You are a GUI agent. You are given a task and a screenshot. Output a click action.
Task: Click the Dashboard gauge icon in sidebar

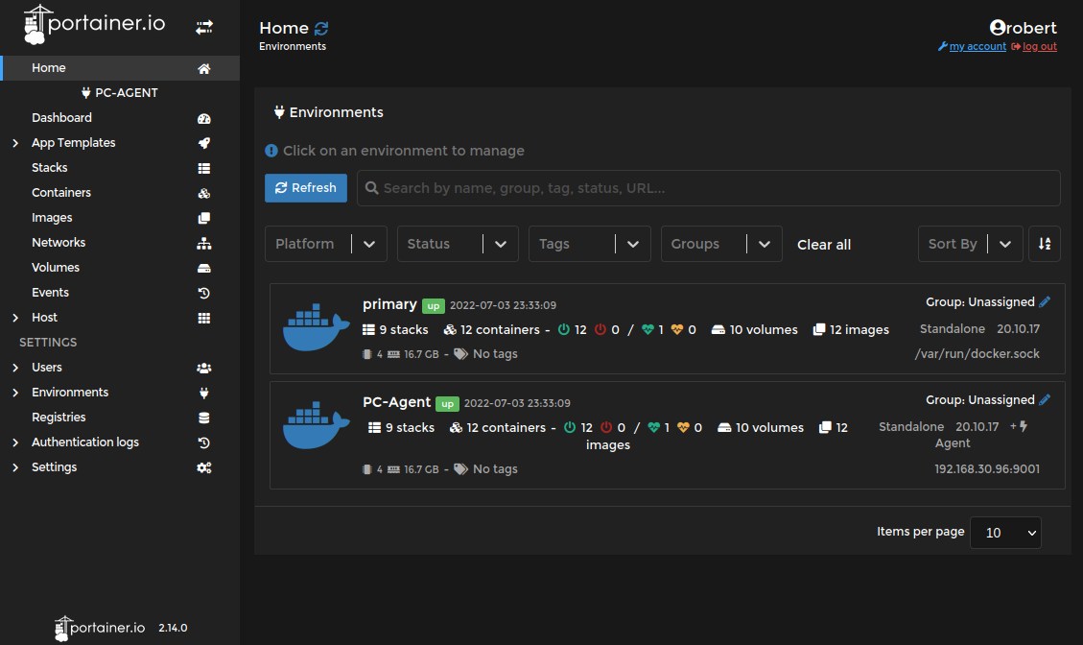203,119
